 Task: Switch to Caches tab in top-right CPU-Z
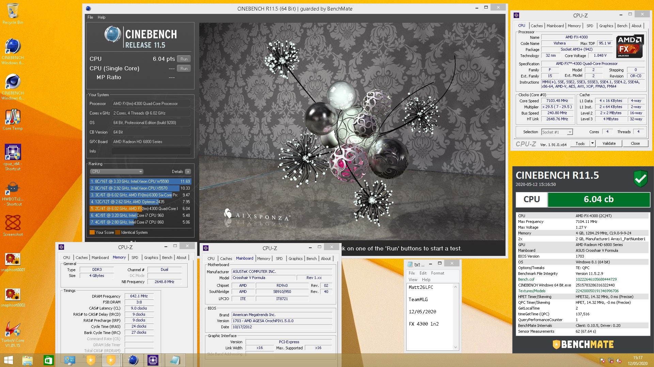click(536, 26)
